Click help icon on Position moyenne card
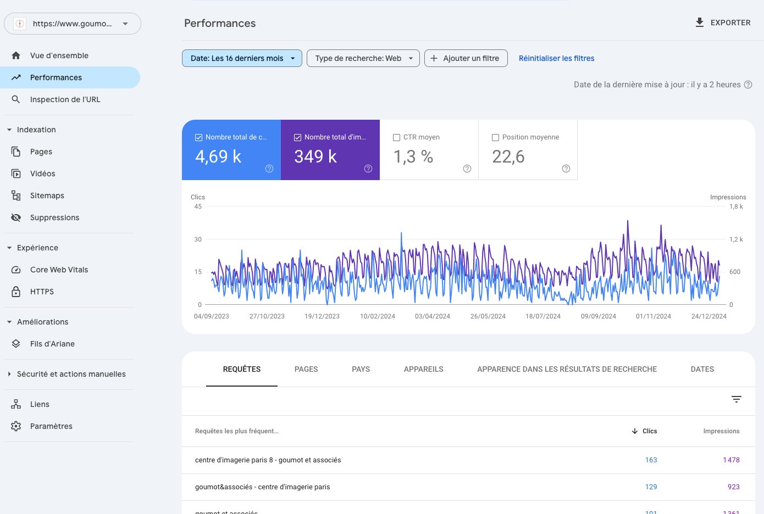The height and width of the screenshot is (514, 764). click(566, 169)
